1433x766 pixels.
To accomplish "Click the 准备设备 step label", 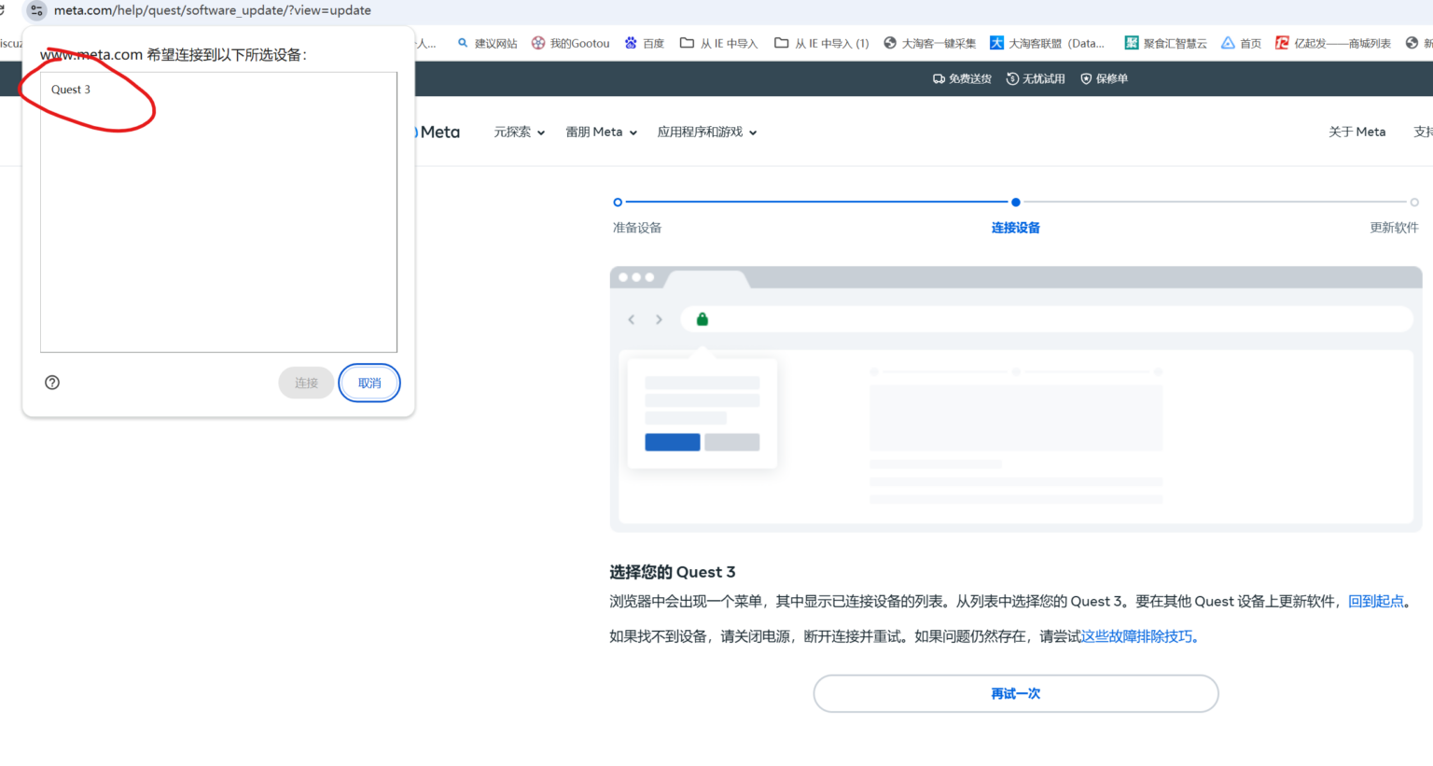I will [637, 228].
